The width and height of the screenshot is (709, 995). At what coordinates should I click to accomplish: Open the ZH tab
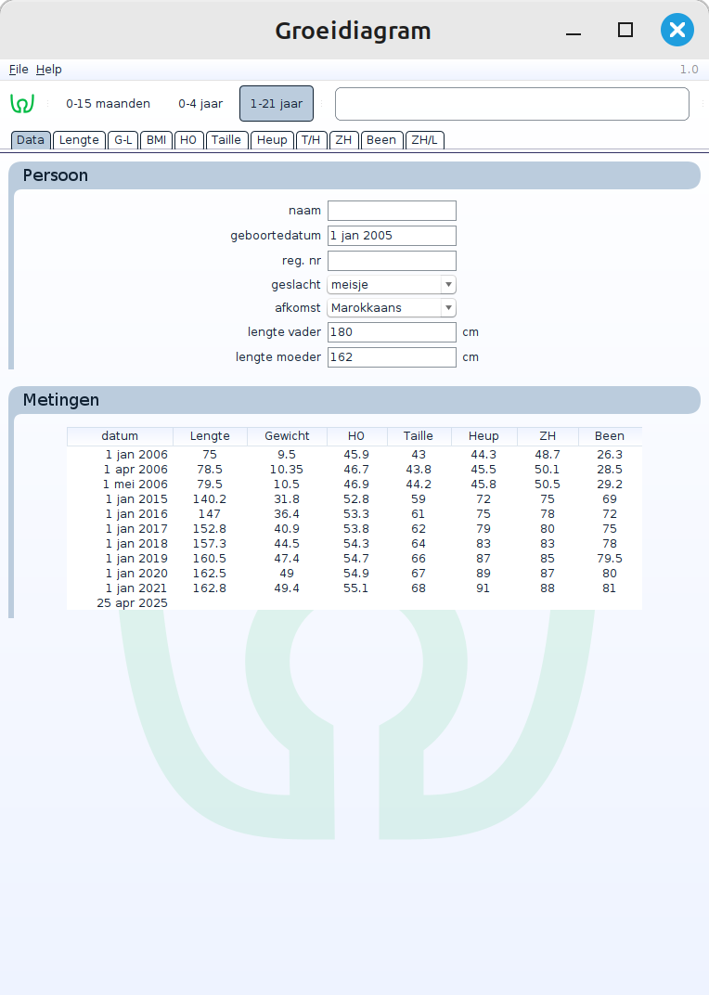[x=343, y=139]
